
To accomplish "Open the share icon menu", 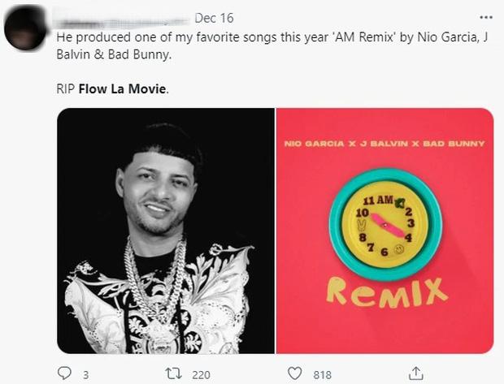I will pos(416,373).
